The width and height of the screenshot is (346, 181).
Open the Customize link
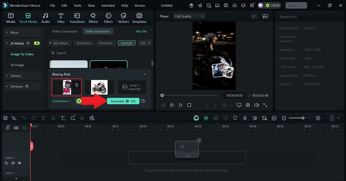pyautogui.click(x=61, y=101)
